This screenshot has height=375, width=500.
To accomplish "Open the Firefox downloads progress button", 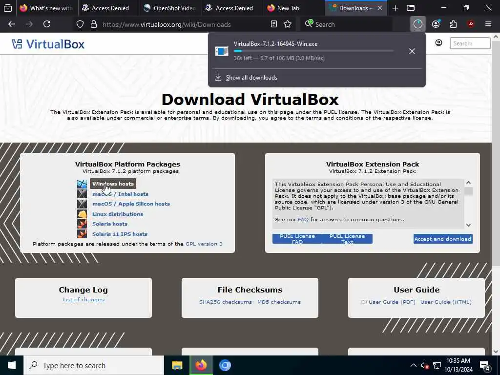I will point(418,24).
